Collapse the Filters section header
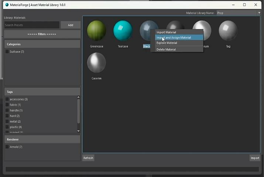The width and height of the screenshot is (264, 177). 42,34
